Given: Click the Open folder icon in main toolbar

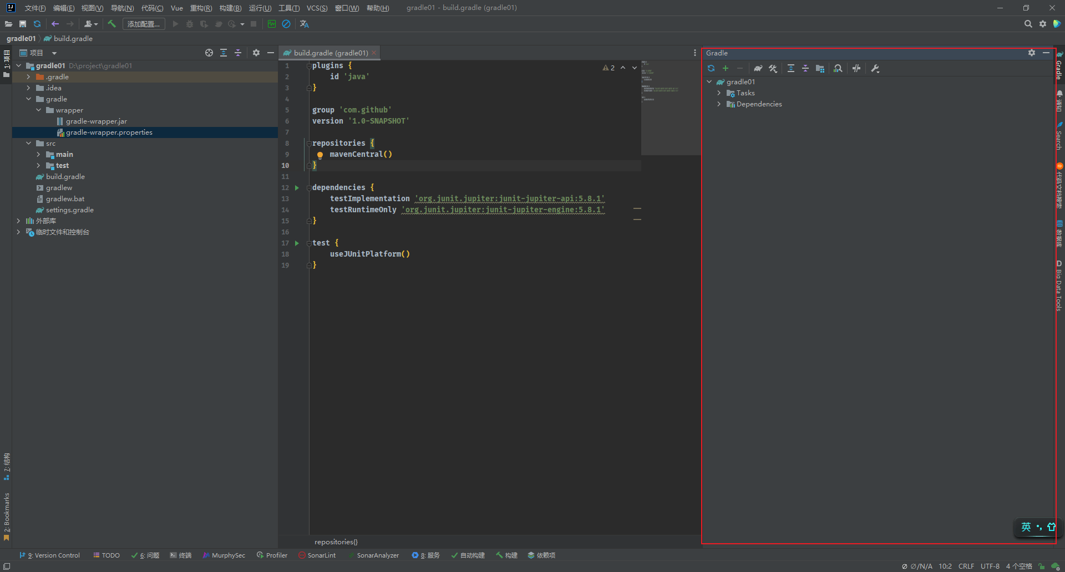Looking at the screenshot, I should click(x=8, y=24).
